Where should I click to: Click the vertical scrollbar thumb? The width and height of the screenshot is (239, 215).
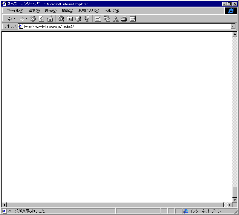pyautogui.click(x=235, y=192)
